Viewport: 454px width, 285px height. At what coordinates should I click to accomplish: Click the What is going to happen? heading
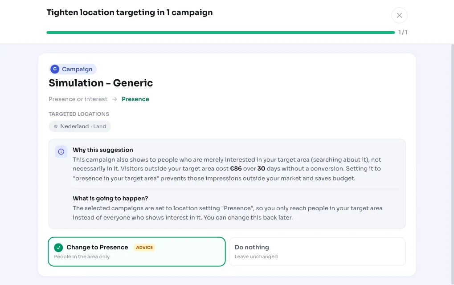coord(110,199)
